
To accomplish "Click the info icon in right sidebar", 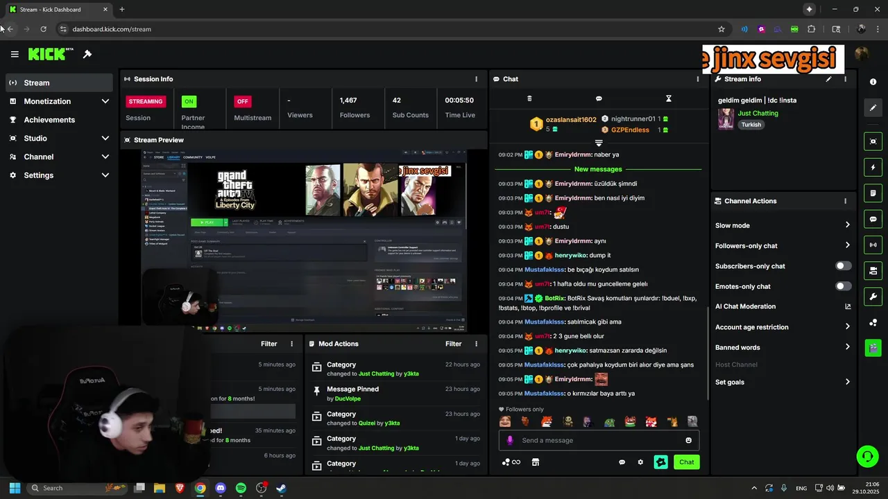I will 873,82.
